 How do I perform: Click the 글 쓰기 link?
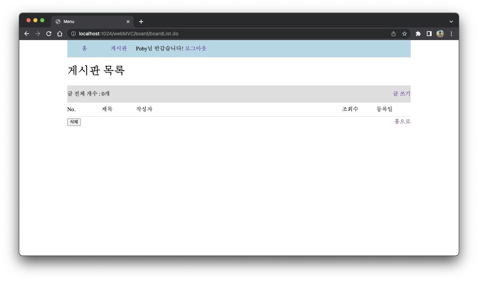(402, 94)
